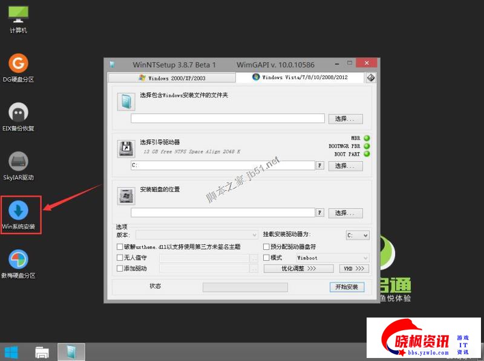Open the EIX备份恢复 desktop icon
484x361 pixels.
[19, 113]
